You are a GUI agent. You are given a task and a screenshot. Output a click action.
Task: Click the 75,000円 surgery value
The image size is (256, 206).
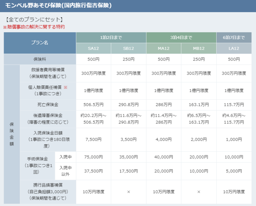[x=94, y=157]
